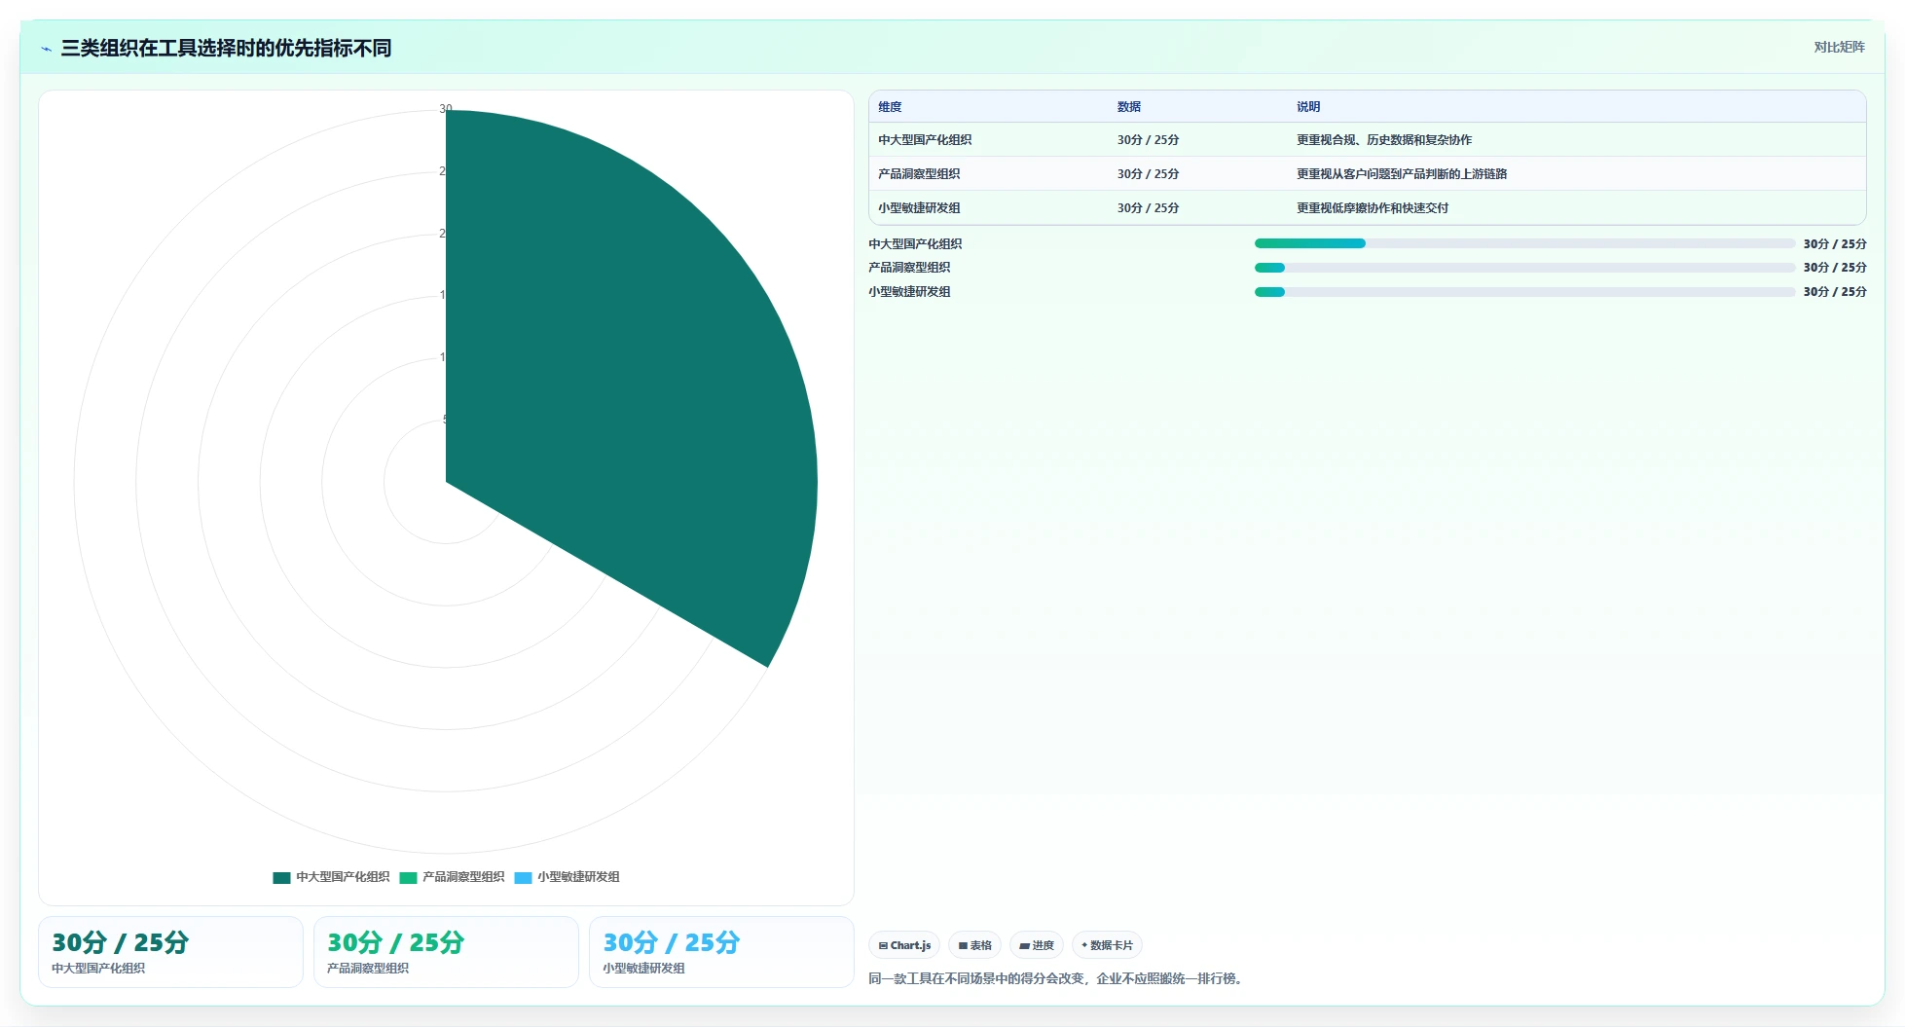Select the 进度 tag chip

(1036, 945)
